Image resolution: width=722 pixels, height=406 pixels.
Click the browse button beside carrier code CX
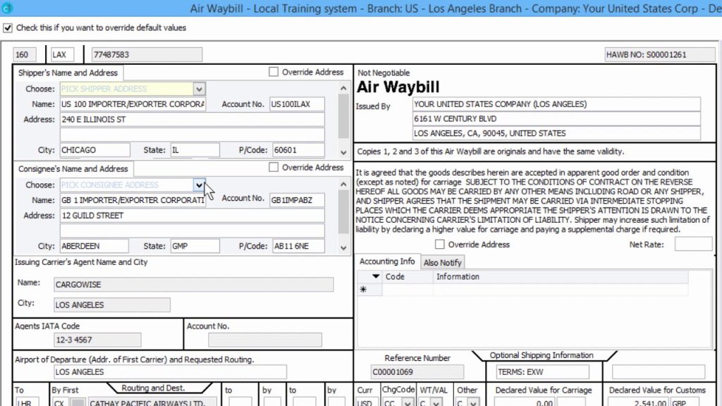tap(78, 402)
